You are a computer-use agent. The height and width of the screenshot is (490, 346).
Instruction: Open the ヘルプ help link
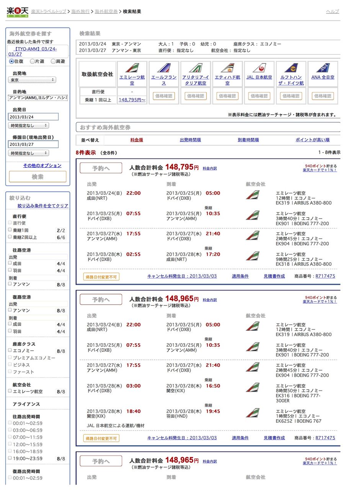point(333,11)
